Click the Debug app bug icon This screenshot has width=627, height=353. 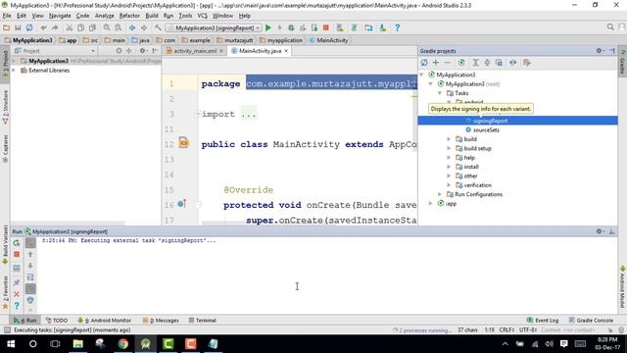[291, 27]
